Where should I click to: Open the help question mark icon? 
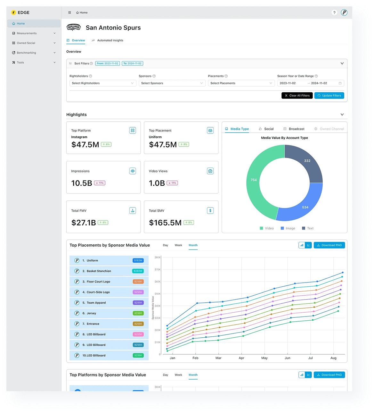click(334, 13)
